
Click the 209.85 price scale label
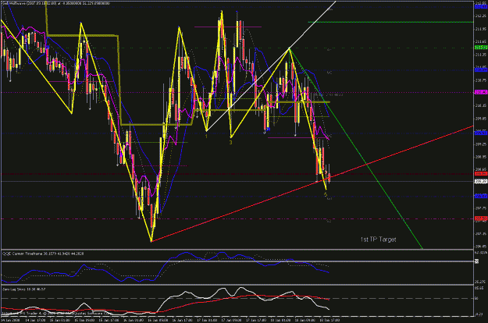pos(481,119)
